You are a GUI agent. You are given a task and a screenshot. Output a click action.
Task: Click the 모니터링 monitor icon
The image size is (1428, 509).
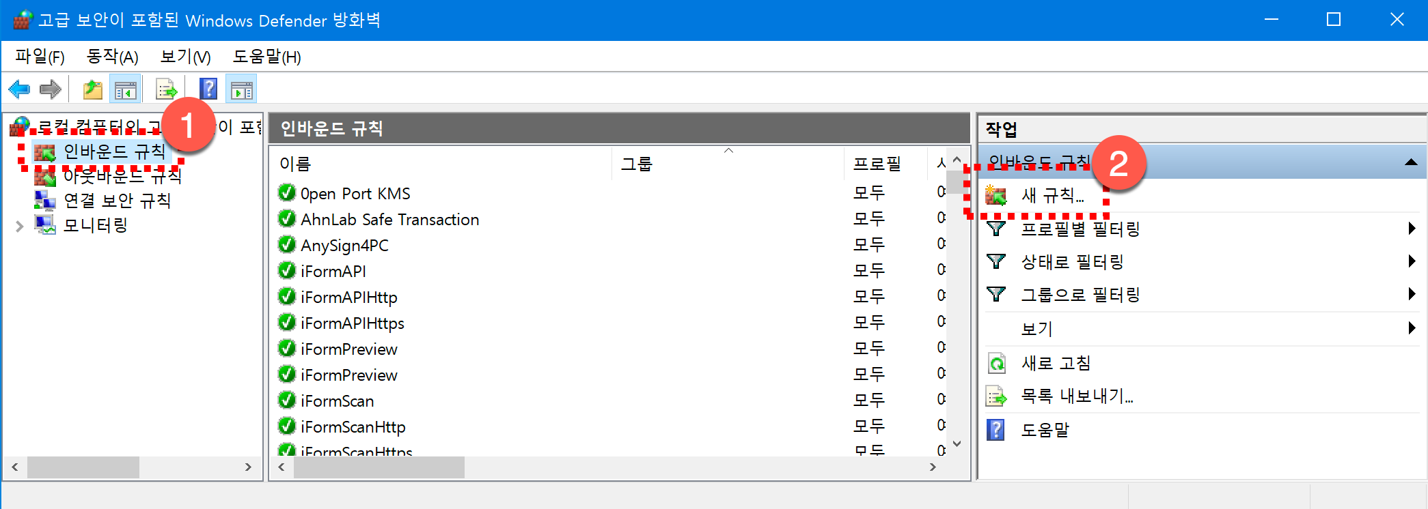45,225
